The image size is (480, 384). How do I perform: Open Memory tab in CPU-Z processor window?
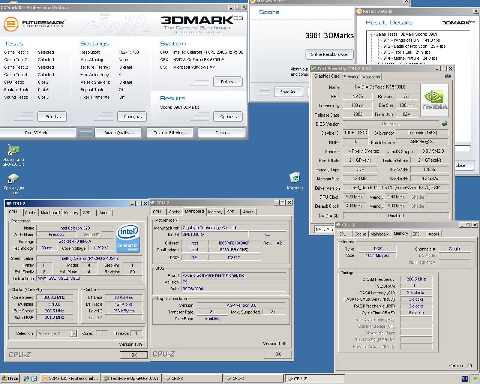[x=71, y=213]
